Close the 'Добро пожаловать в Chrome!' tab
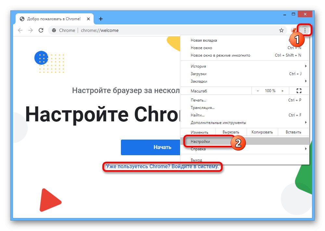This screenshot has width=325, height=231. pos(88,19)
